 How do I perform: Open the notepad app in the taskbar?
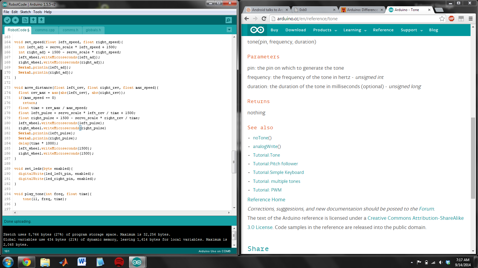[x=100, y=262]
